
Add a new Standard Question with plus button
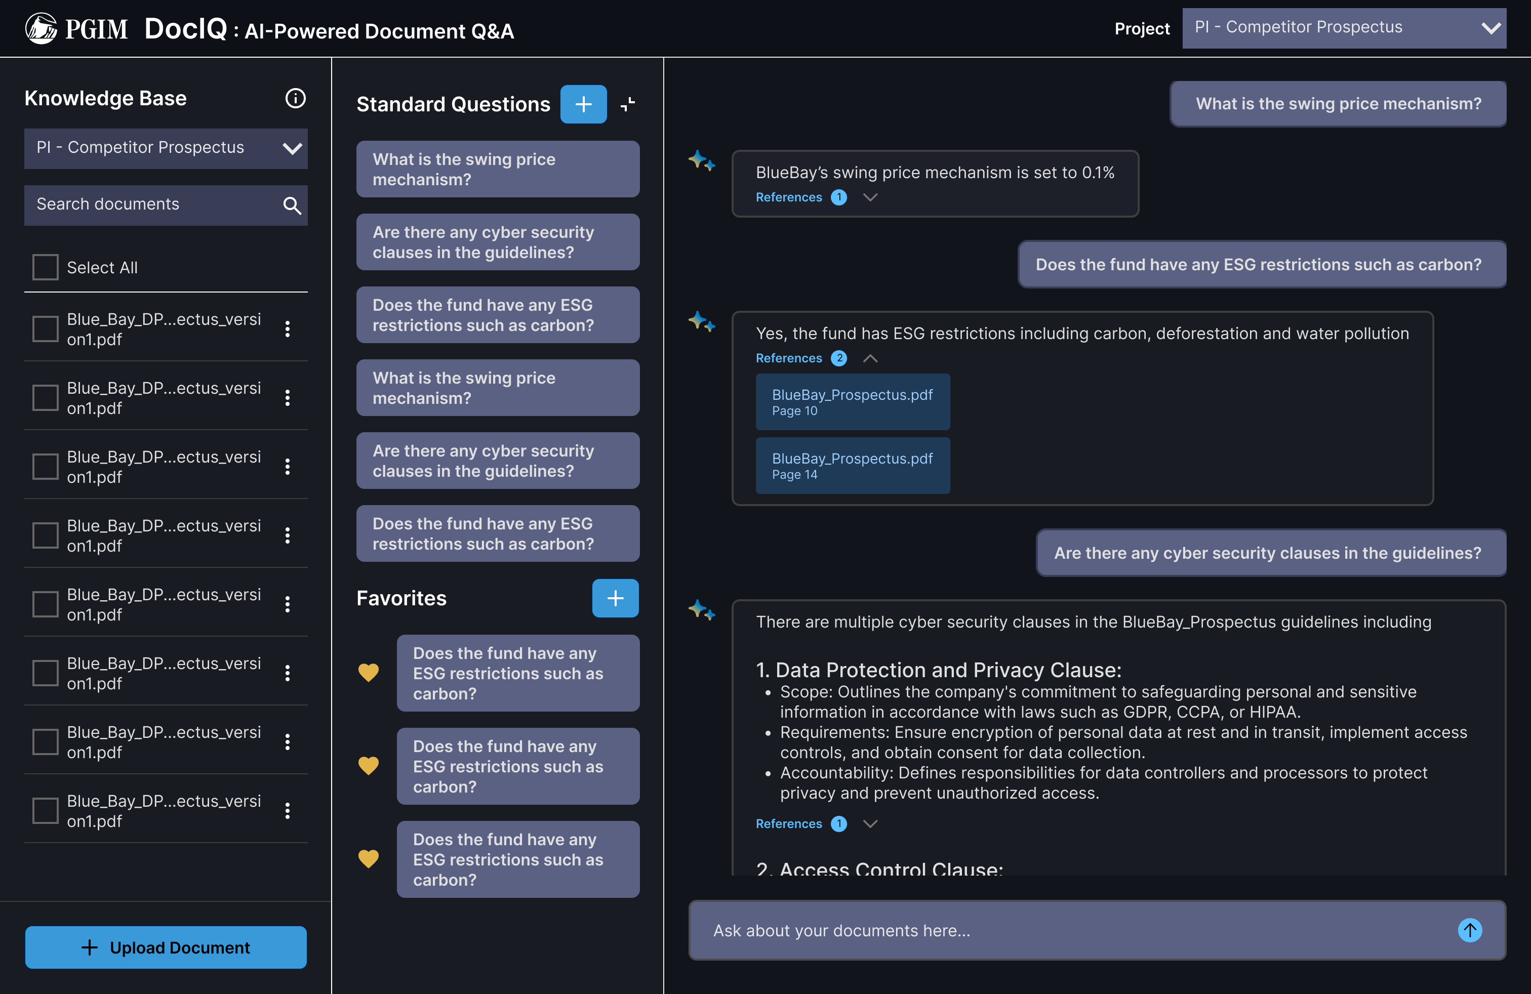[583, 104]
